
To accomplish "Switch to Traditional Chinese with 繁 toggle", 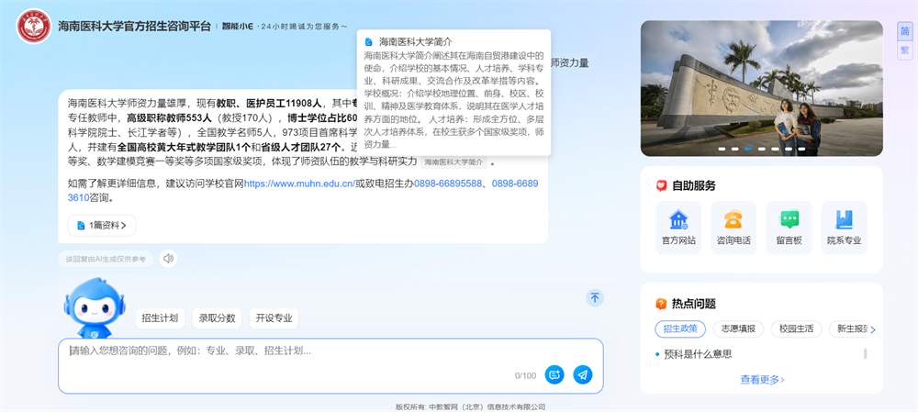I will coord(904,50).
